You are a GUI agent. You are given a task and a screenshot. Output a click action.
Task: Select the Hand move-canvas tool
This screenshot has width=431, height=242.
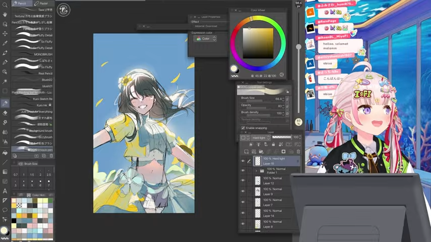[5, 15]
